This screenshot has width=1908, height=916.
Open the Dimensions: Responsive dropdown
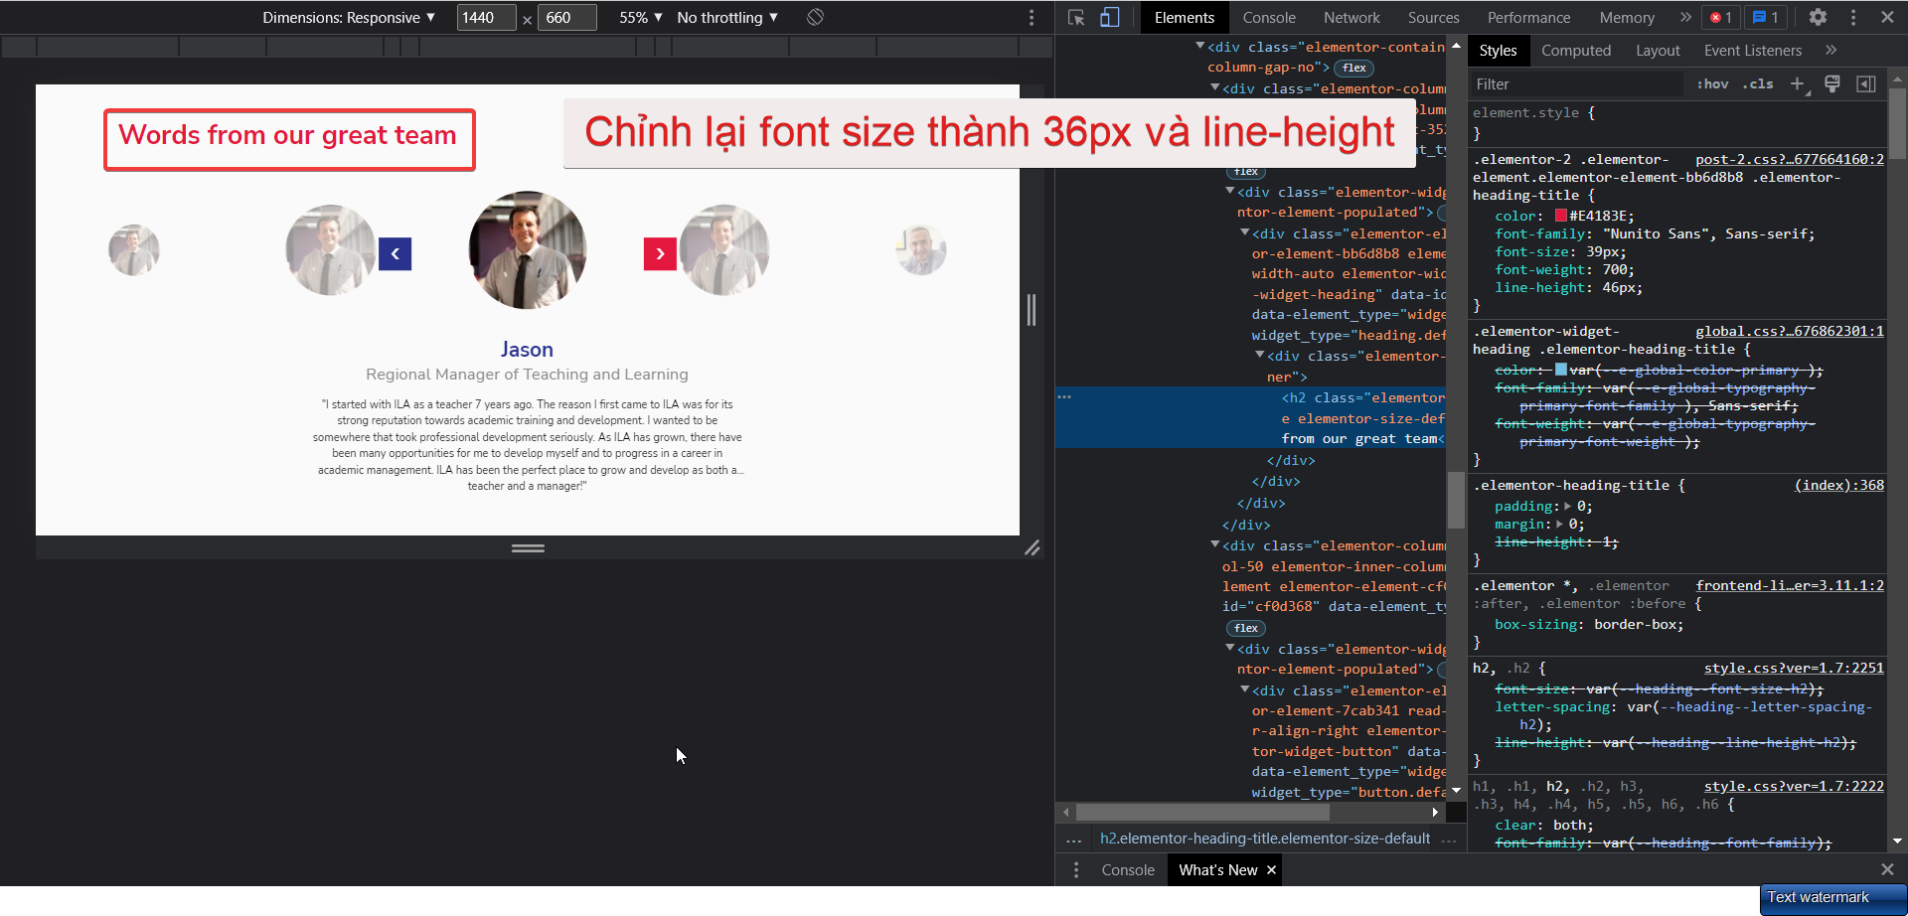349,17
